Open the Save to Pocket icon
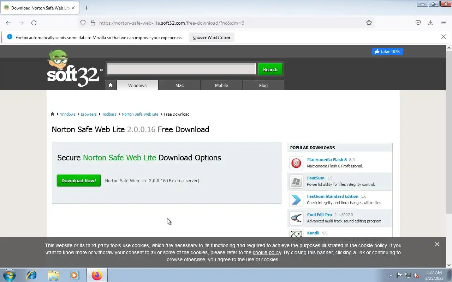The height and width of the screenshot is (282, 452). 418,23
